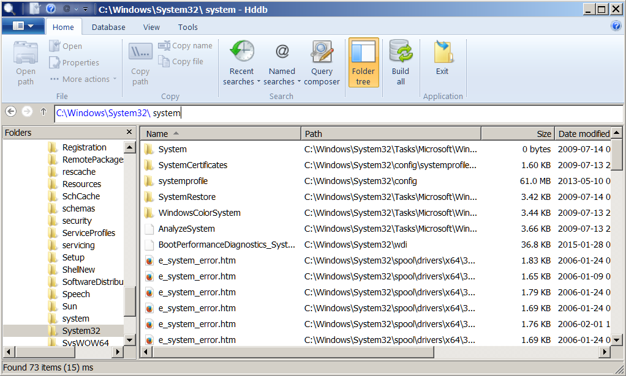Image resolution: width=626 pixels, height=376 pixels.
Task: Open the Tools tab
Action: click(187, 27)
